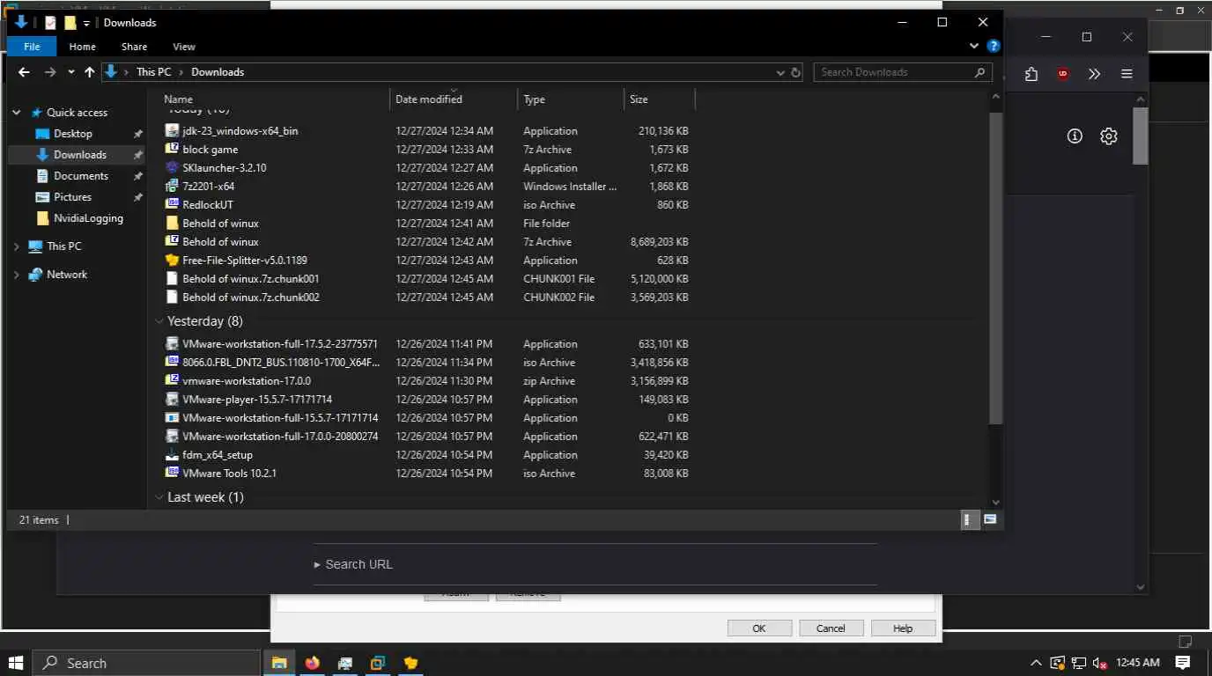Click OK in the background dialog
Viewport: 1212px width, 676px height.
pos(759,628)
